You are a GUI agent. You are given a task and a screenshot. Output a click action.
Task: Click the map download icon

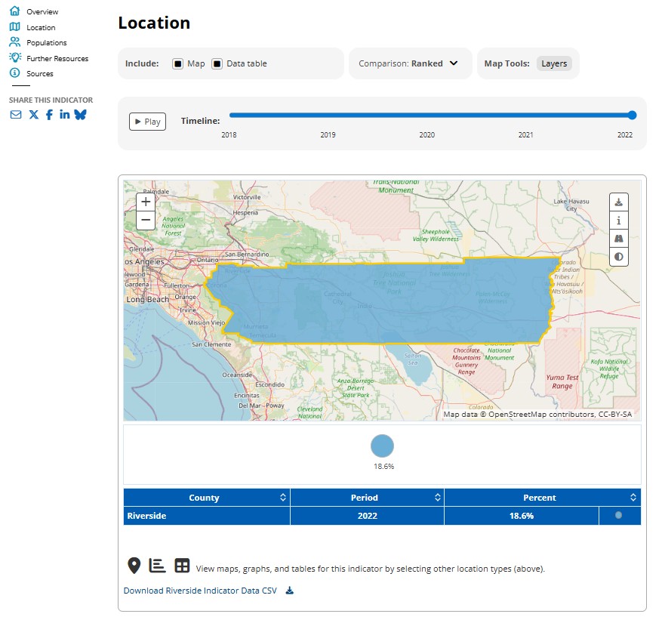coord(618,202)
